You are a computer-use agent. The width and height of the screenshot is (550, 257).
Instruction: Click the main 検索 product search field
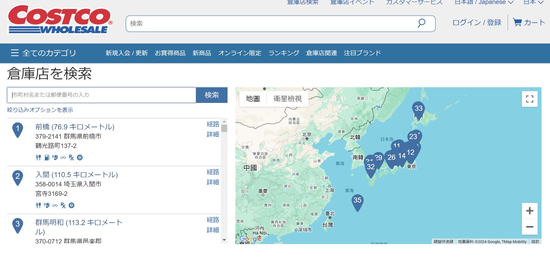pyautogui.click(x=280, y=24)
